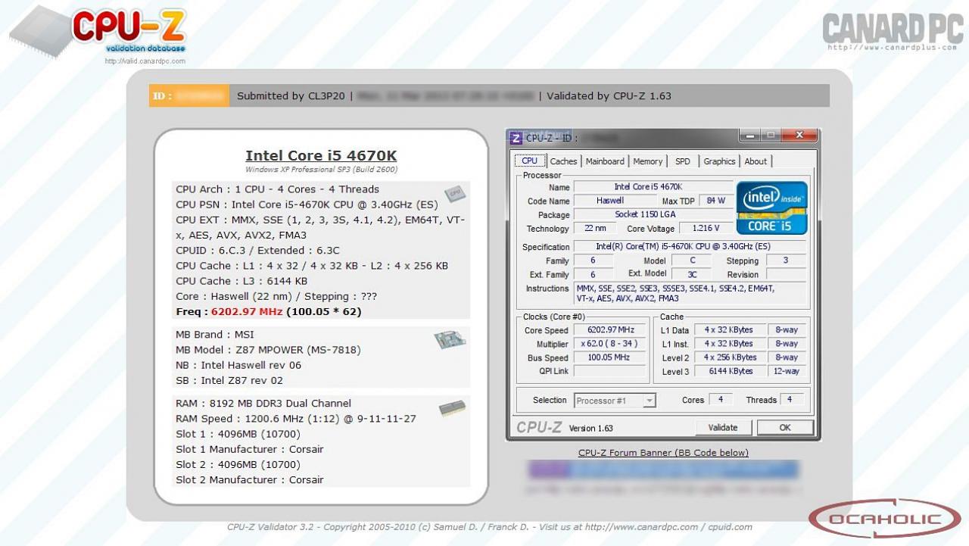The width and height of the screenshot is (969, 546).
Task: Click the Submitted by CL3P20 text
Action: [x=291, y=96]
